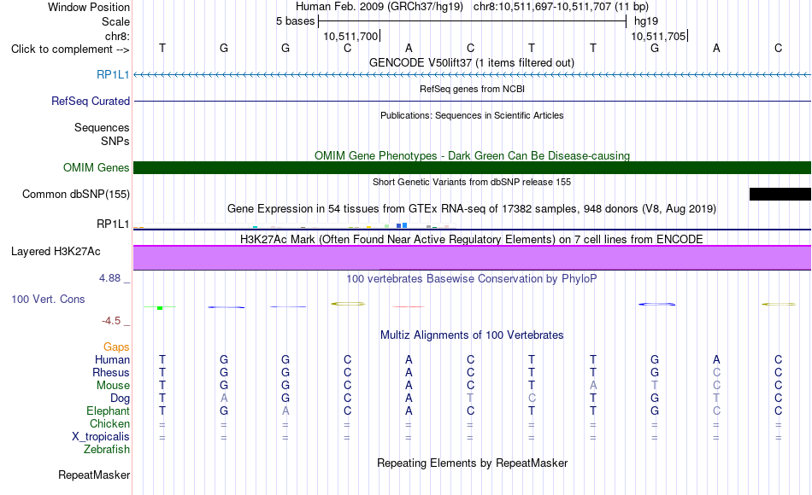Click the RepeatMasker track label
The image size is (812, 495).
point(94,475)
